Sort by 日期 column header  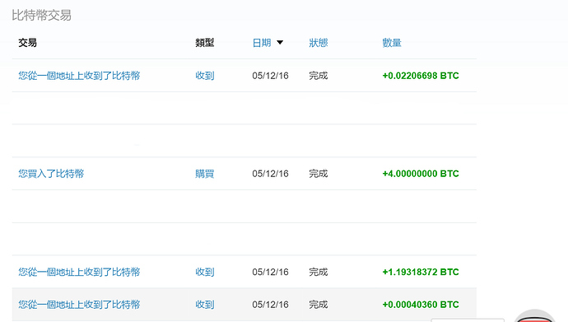(262, 43)
